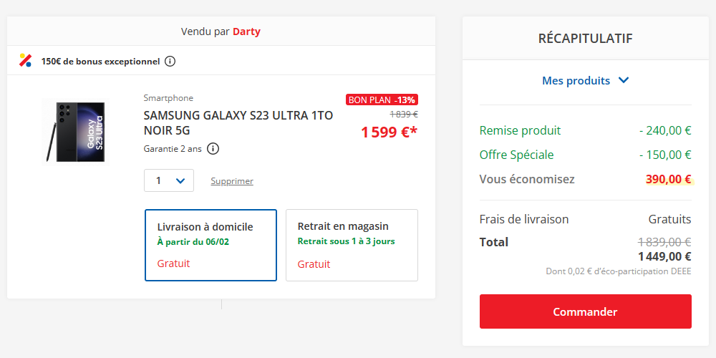Click info icon next to bonus exceptionnel
716x358 pixels.
170,61
